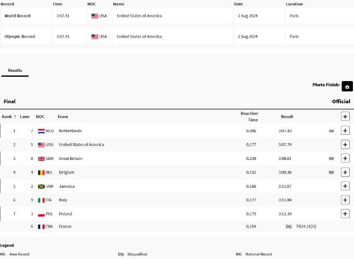Sort by the Rank column arrow
Screen dimensions: 354x259
tap(15, 117)
